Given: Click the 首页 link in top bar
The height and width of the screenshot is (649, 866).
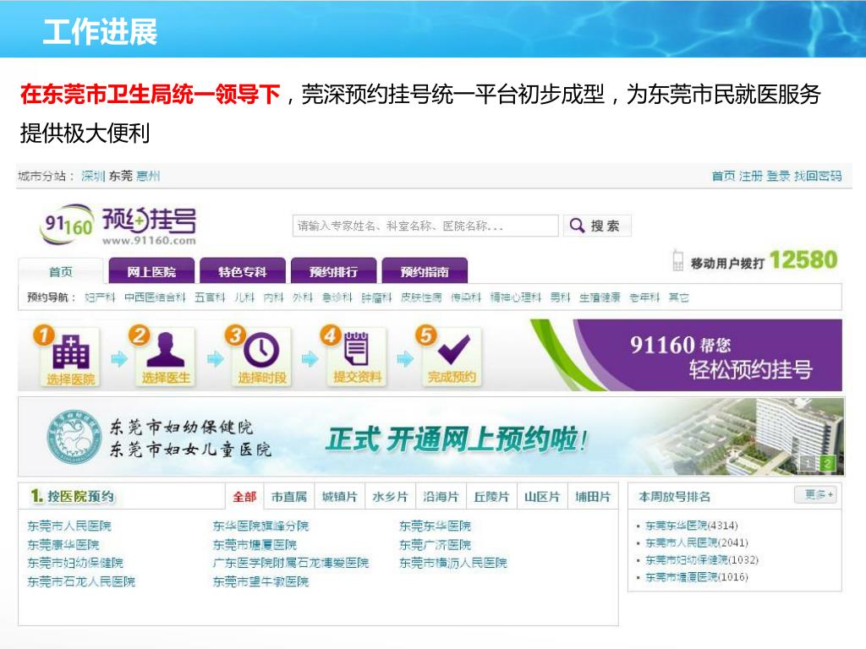Looking at the screenshot, I should (724, 176).
